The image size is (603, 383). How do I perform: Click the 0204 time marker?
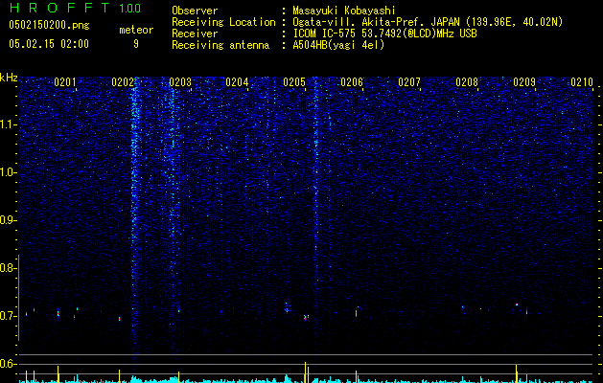point(237,81)
